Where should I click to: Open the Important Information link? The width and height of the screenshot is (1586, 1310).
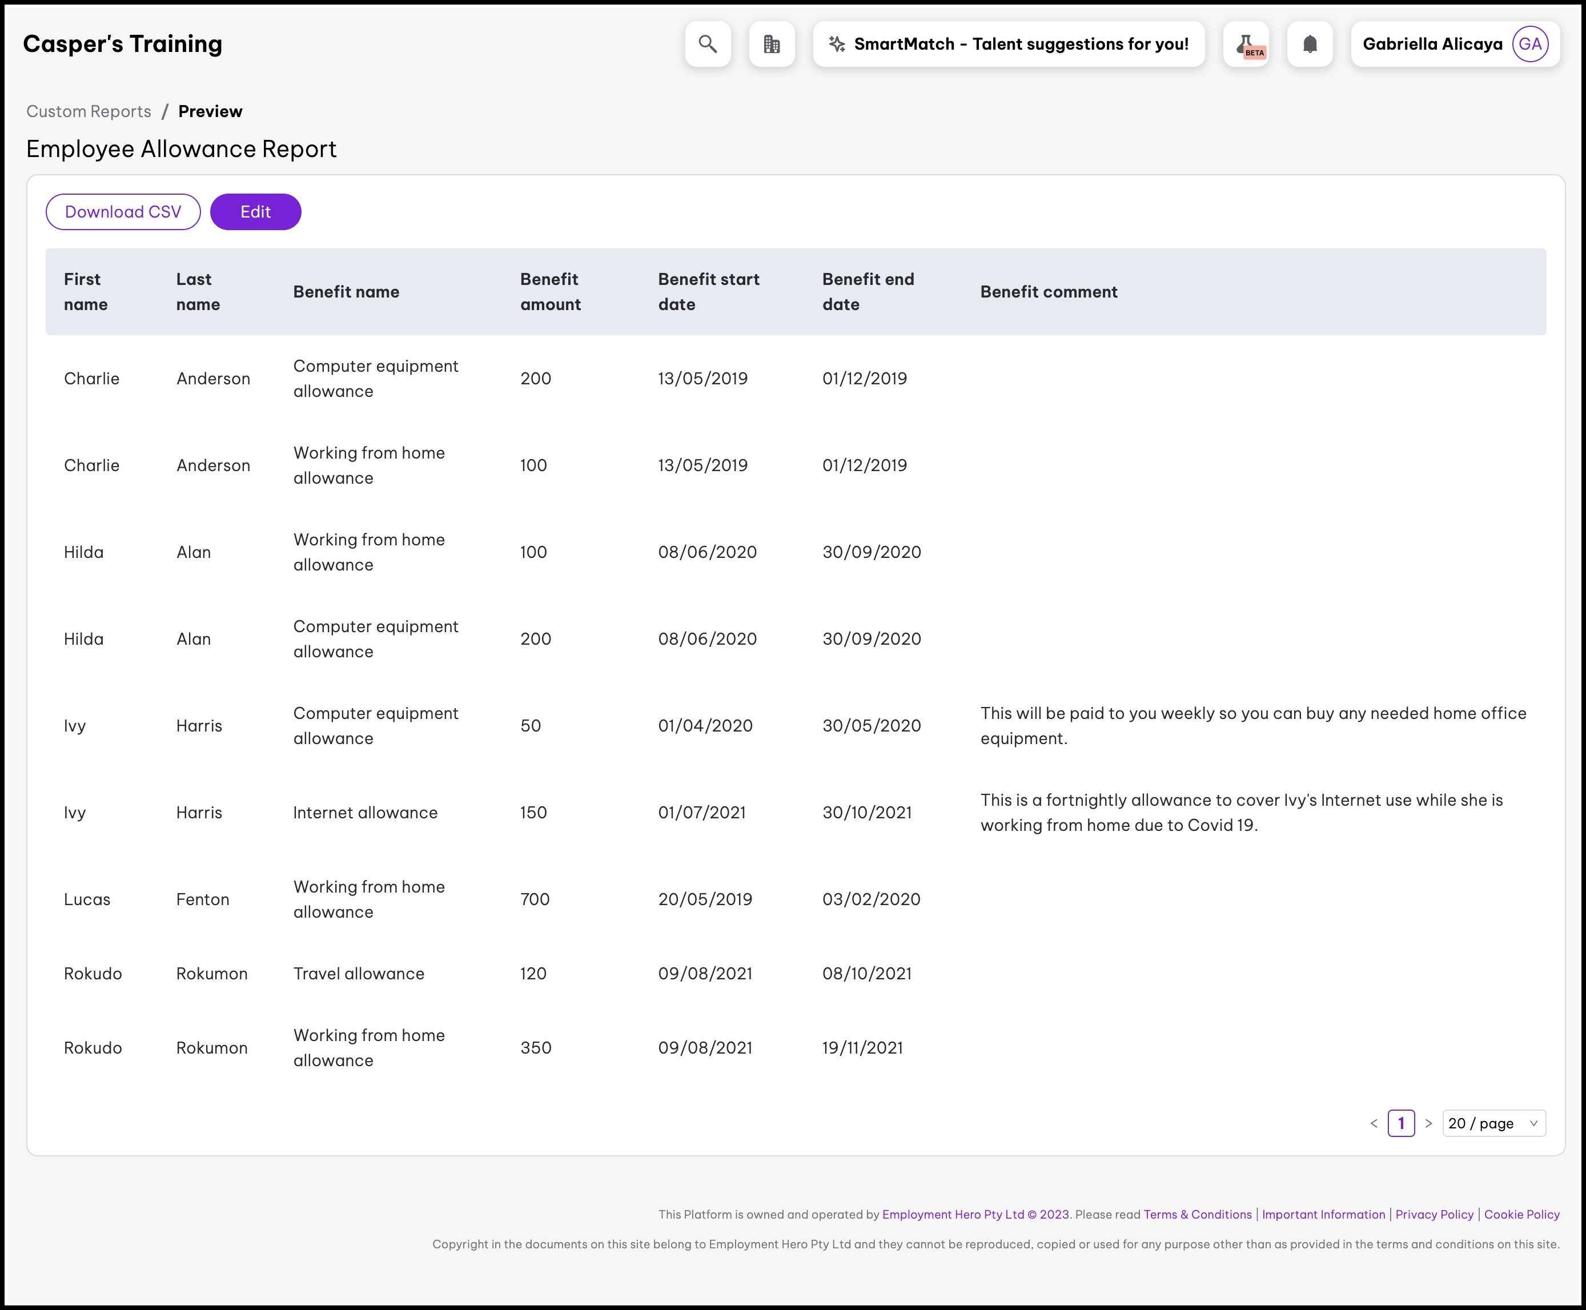point(1323,1215)
